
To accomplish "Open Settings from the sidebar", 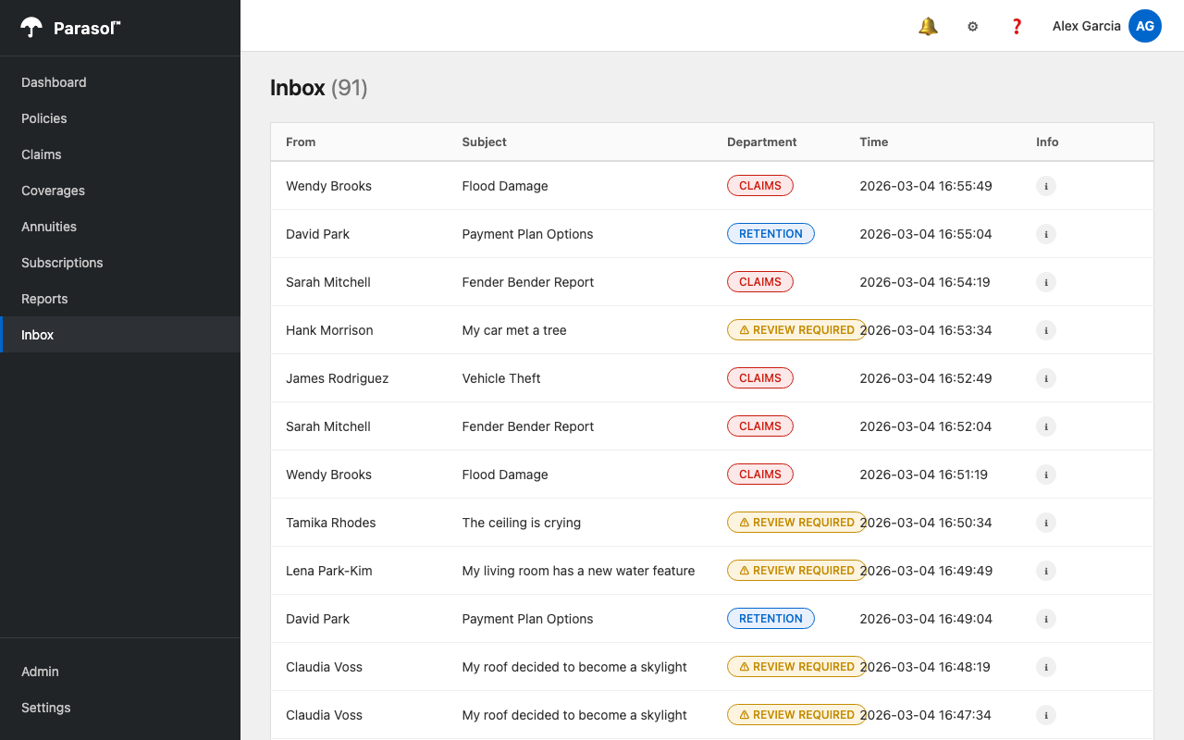I will pyautogui.click(x=45, y=708).
